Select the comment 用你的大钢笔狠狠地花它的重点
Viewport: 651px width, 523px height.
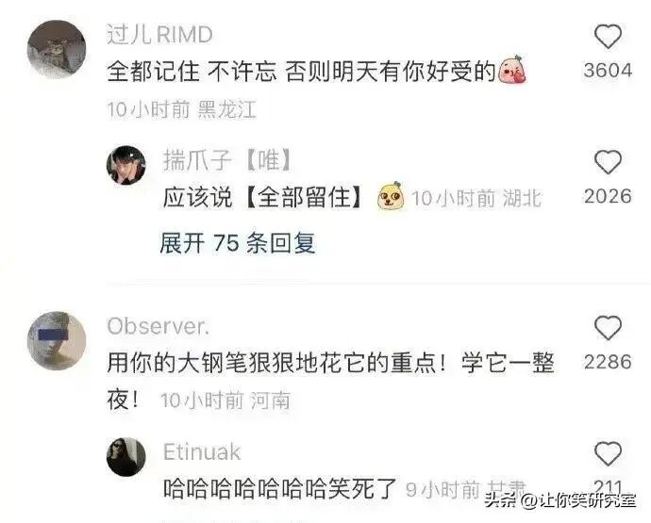277,363
